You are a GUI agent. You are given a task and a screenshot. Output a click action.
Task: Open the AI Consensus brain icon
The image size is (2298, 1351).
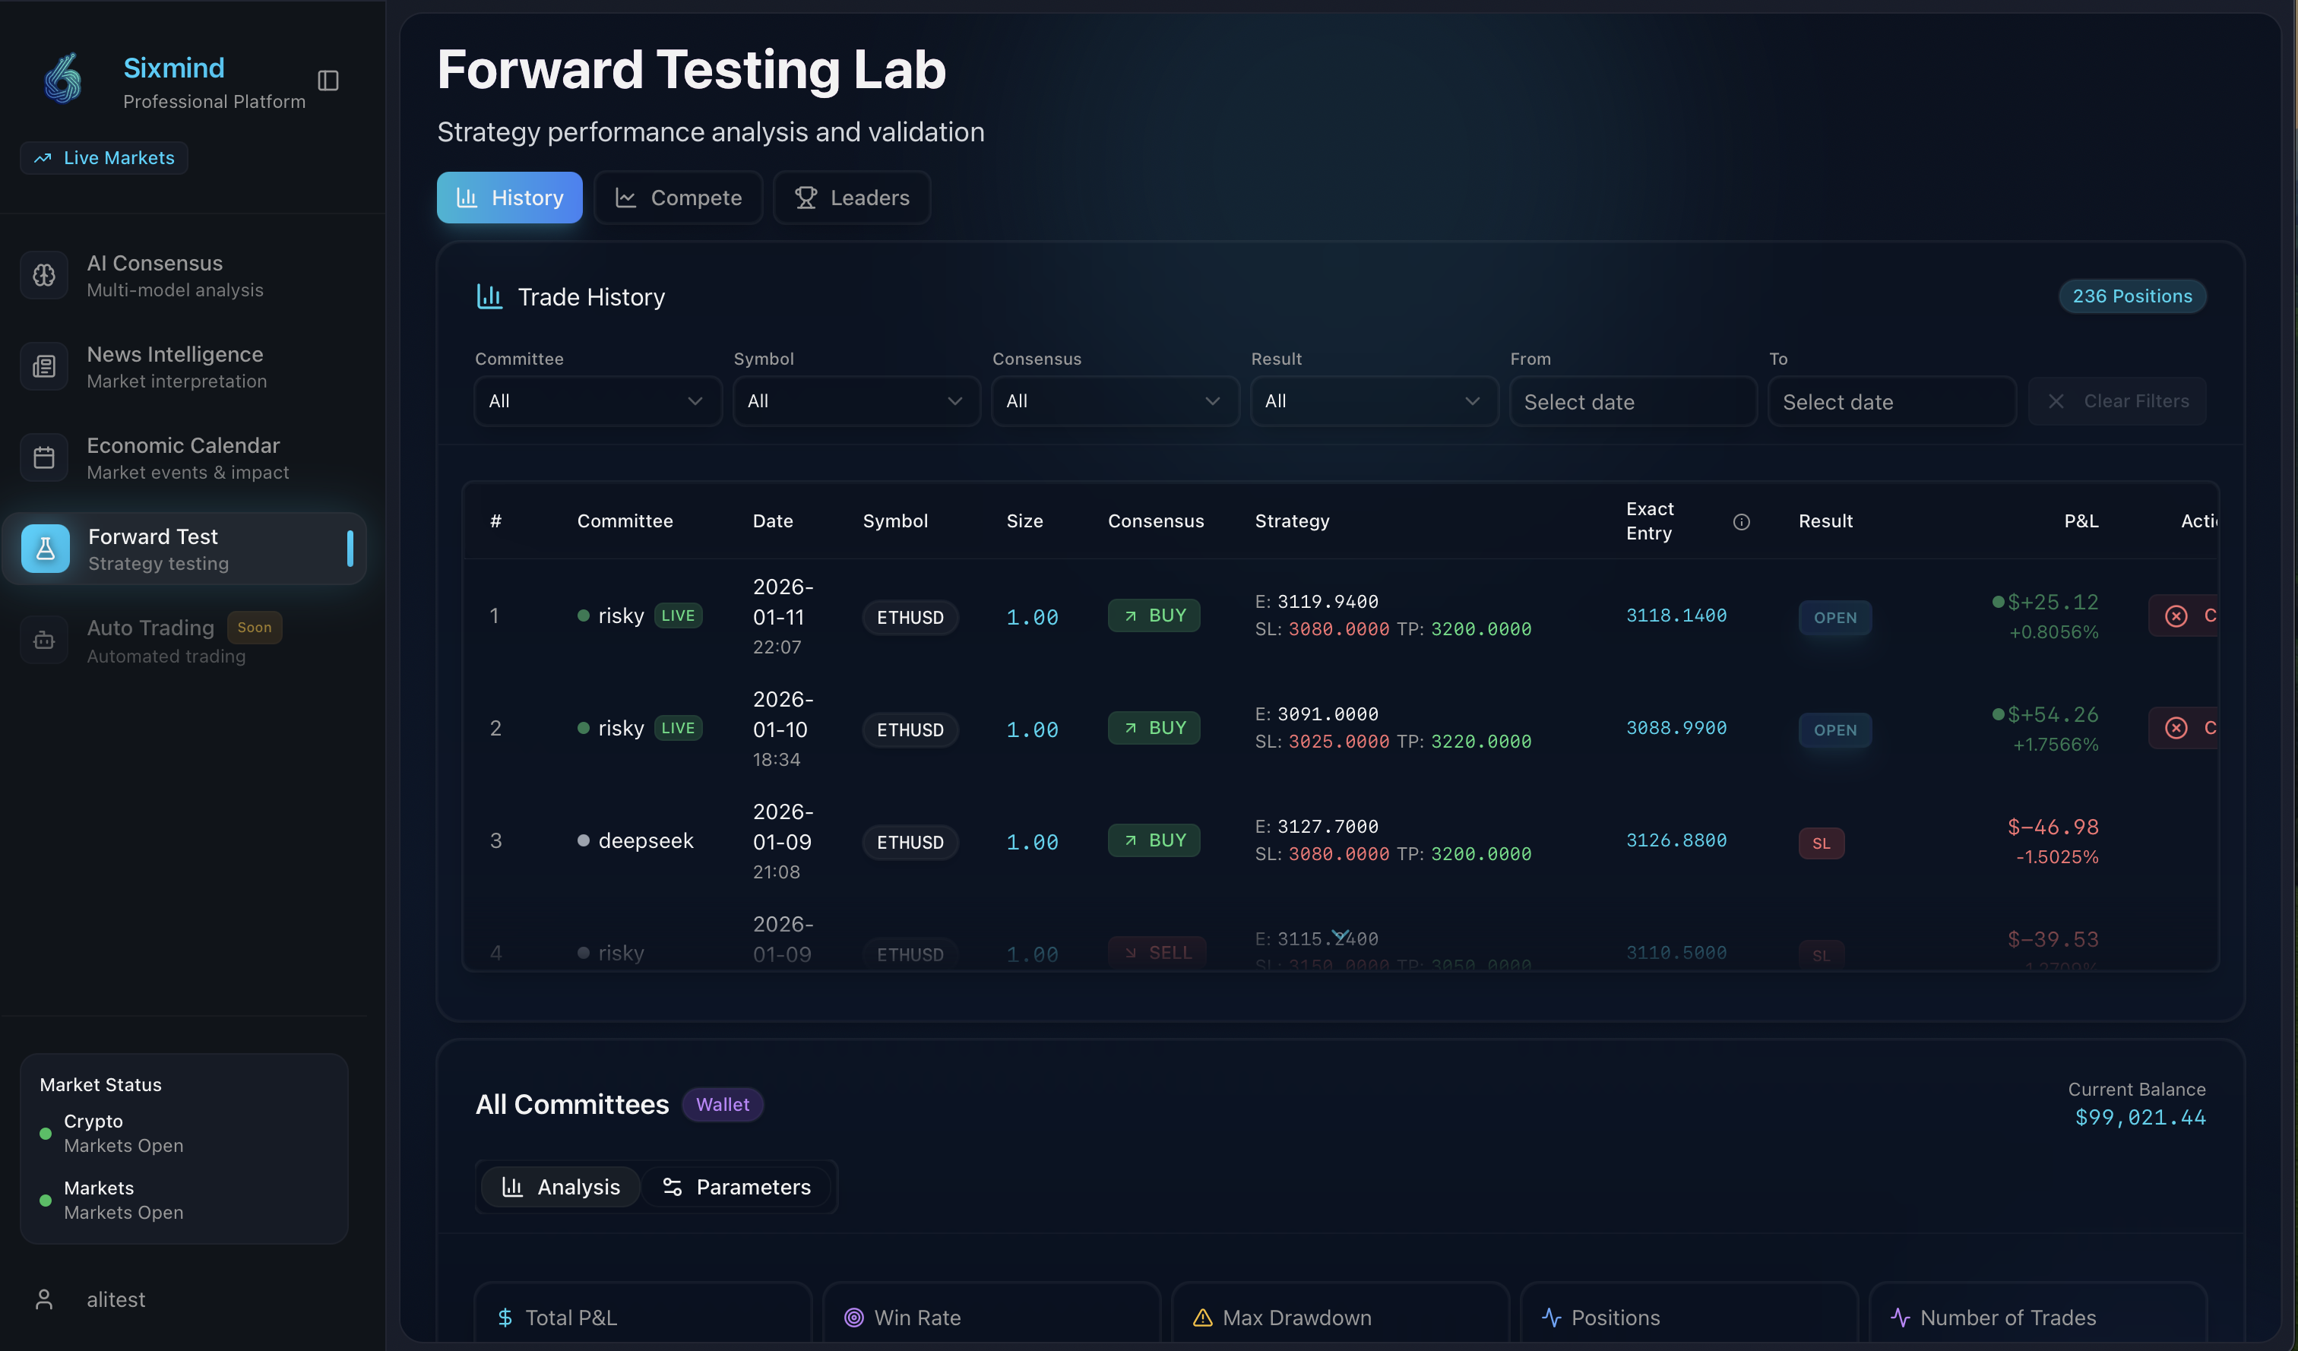44,275
